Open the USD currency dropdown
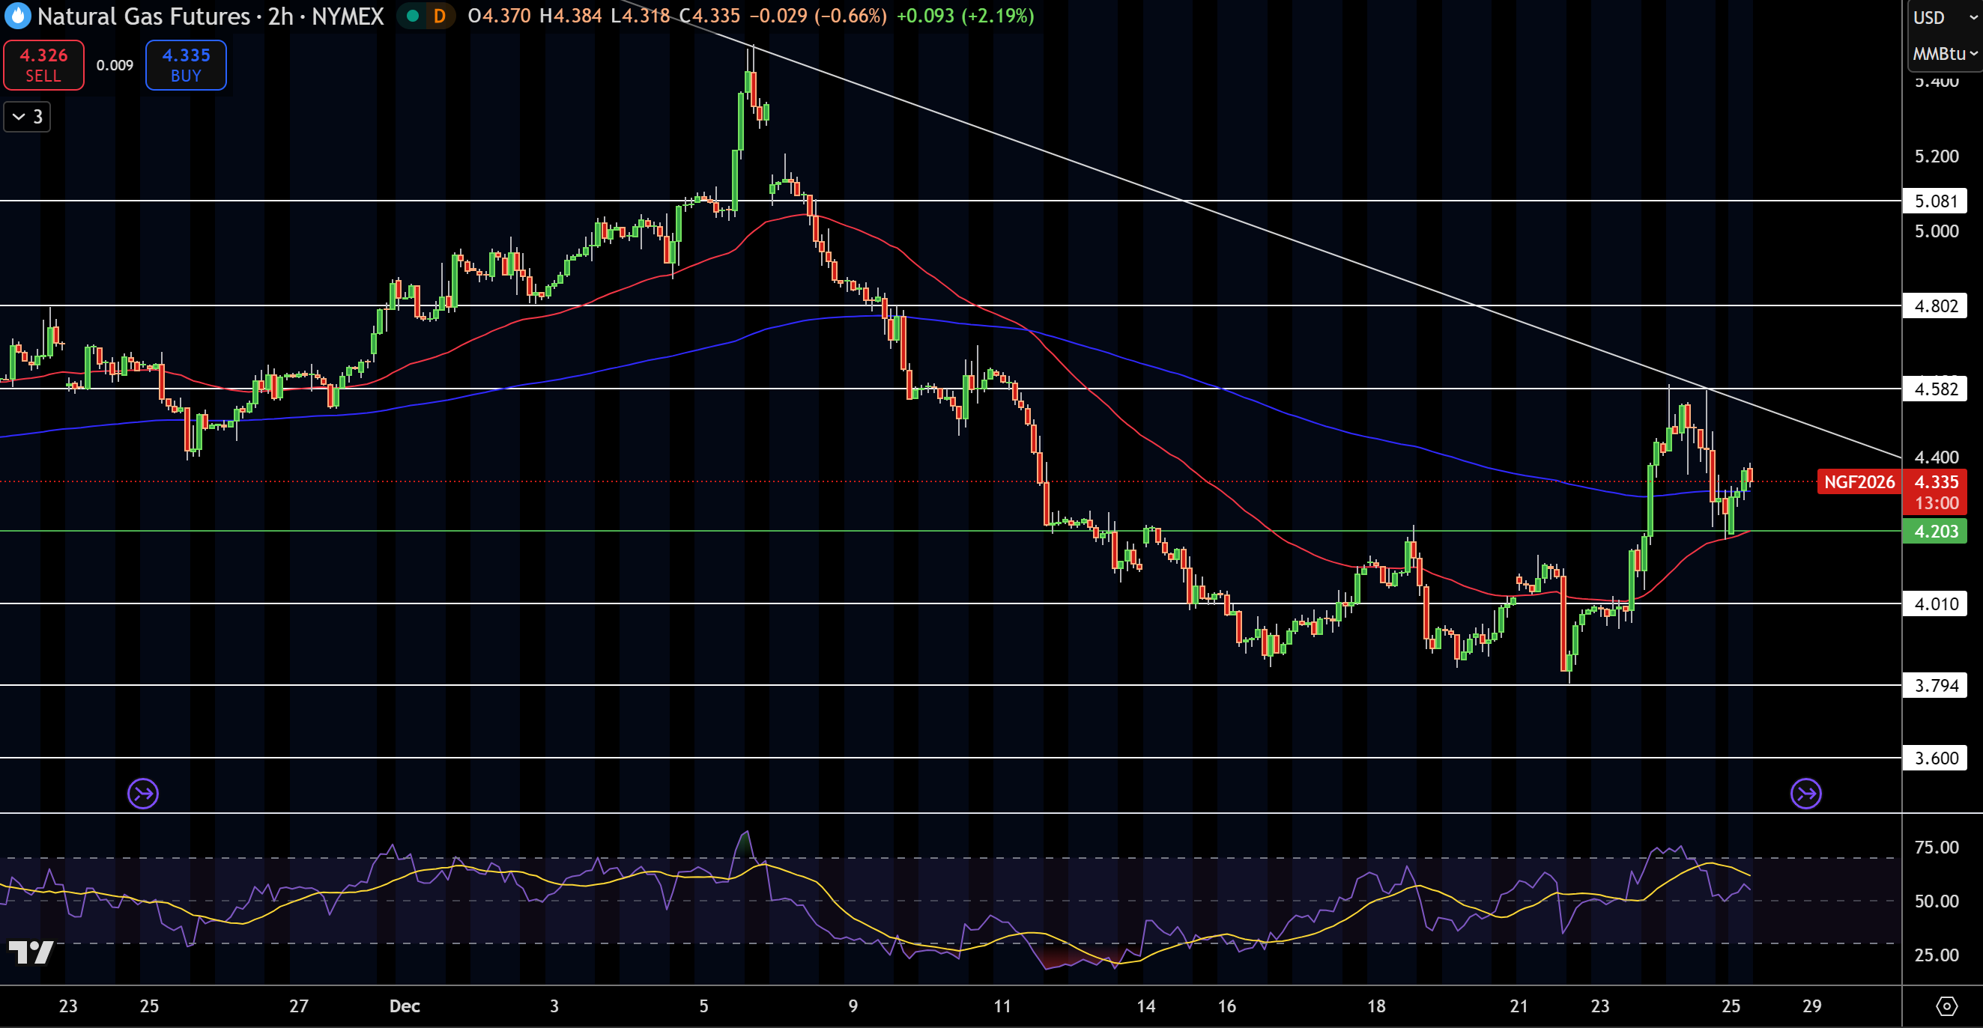Viewport: 1983px width, 1028px height. [x=1945, y=17]
